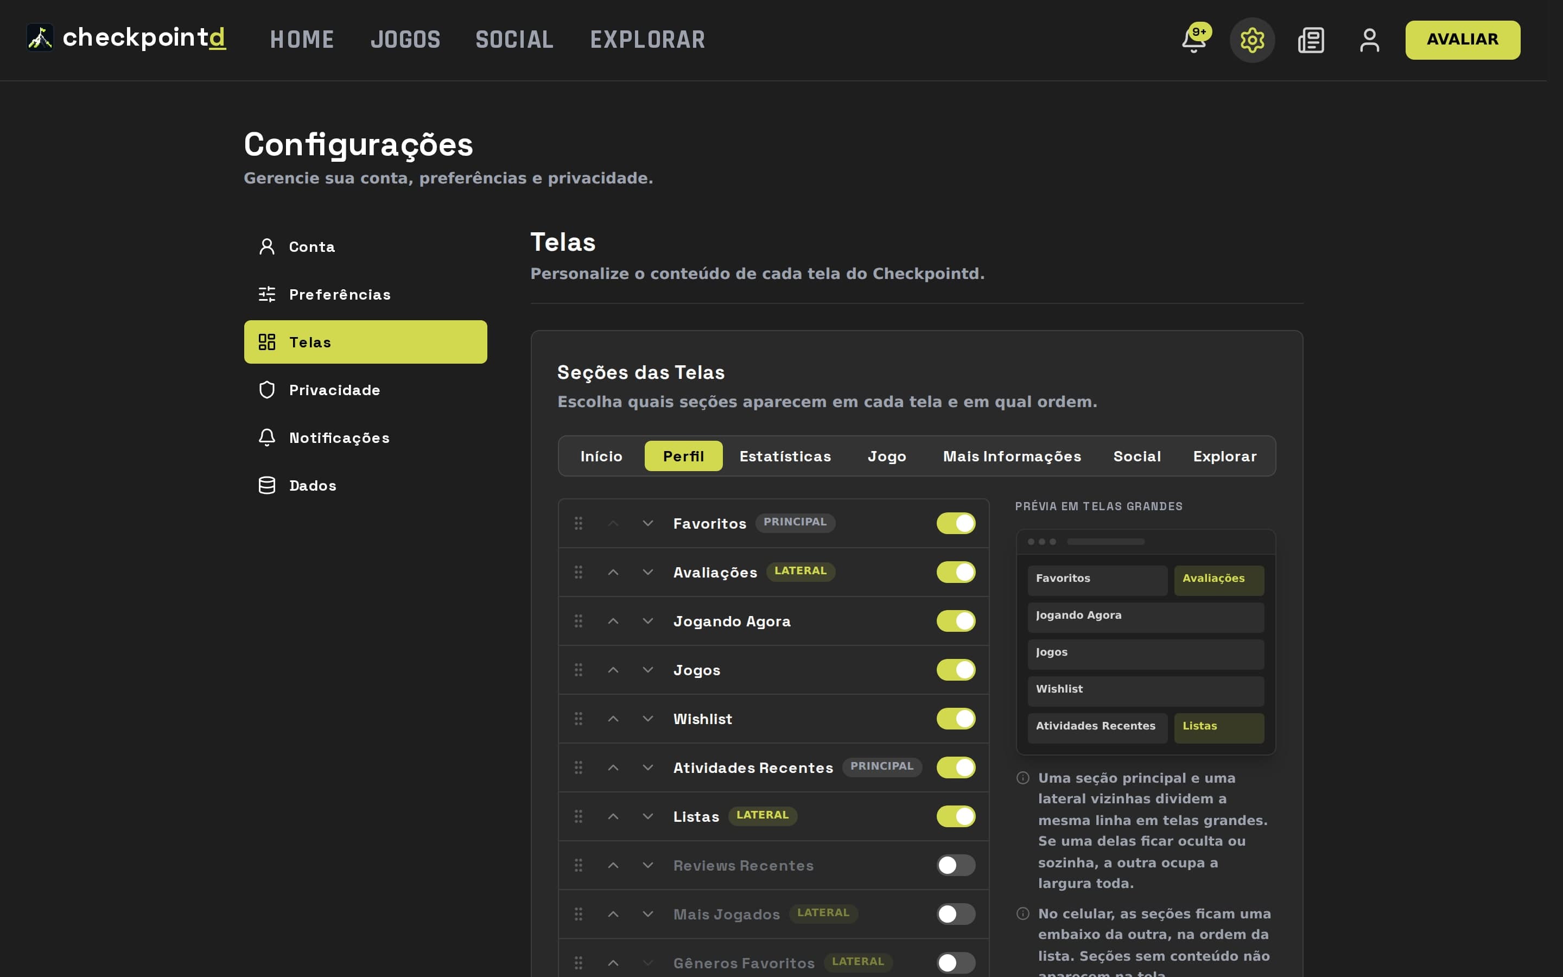This screenshot has height=977, width=1563.
Task: Enable the Mais Jogados toggle
Action: [956, 913]
